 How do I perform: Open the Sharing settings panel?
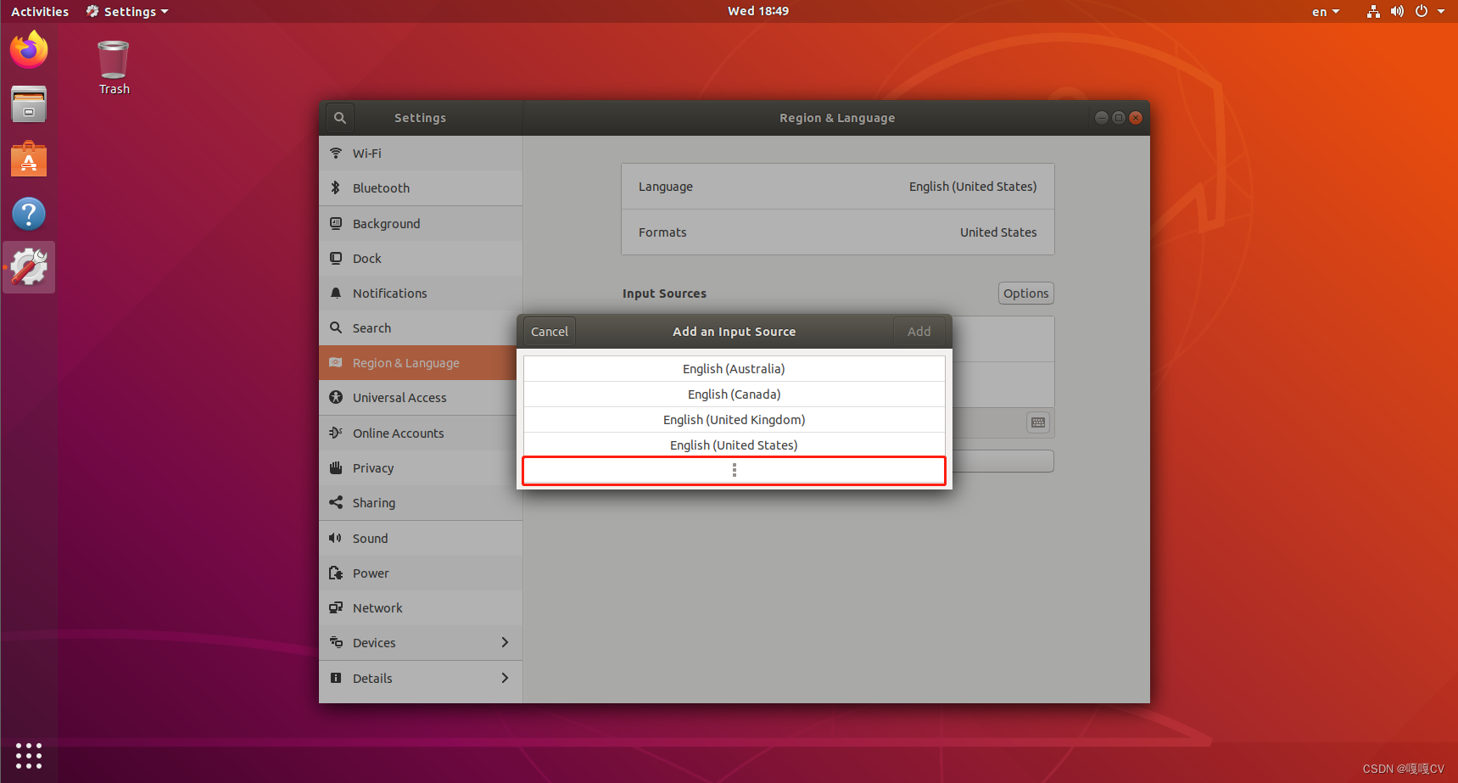pos(421,502)
